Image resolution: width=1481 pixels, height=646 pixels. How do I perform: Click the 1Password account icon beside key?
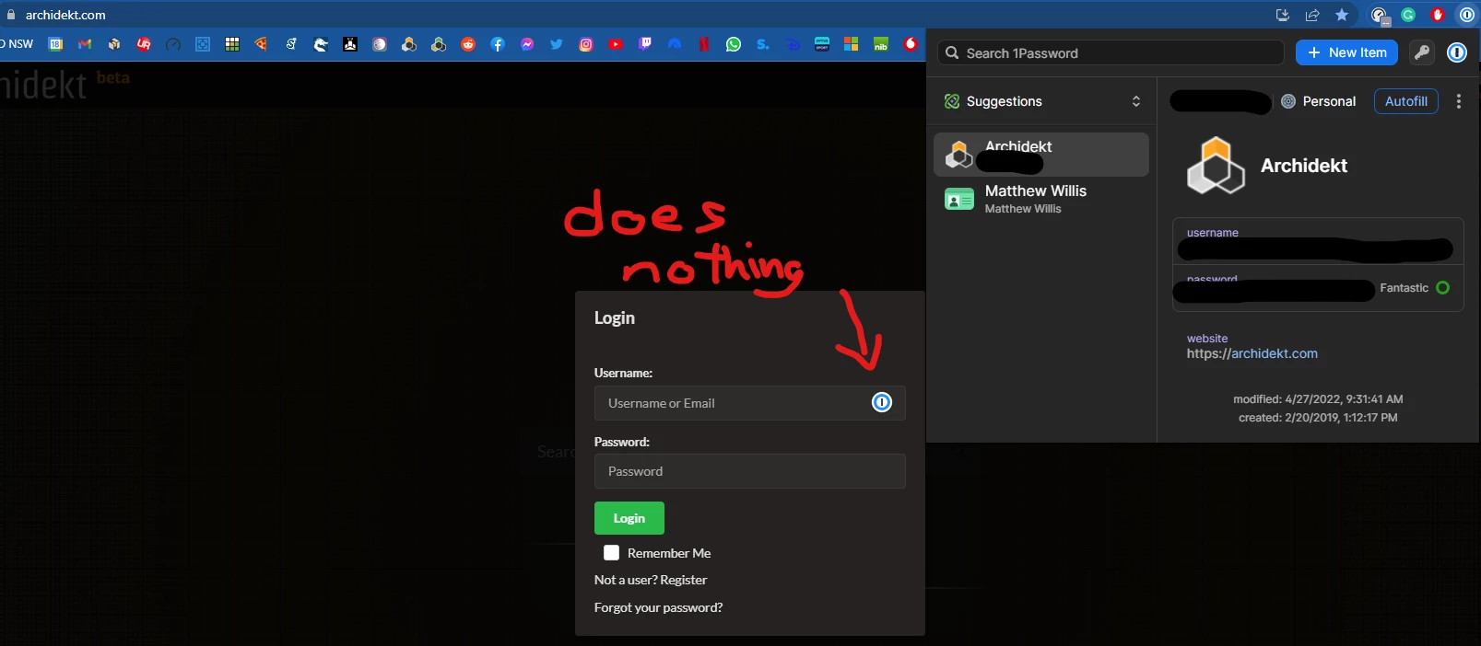click(x=1457, y=52)
